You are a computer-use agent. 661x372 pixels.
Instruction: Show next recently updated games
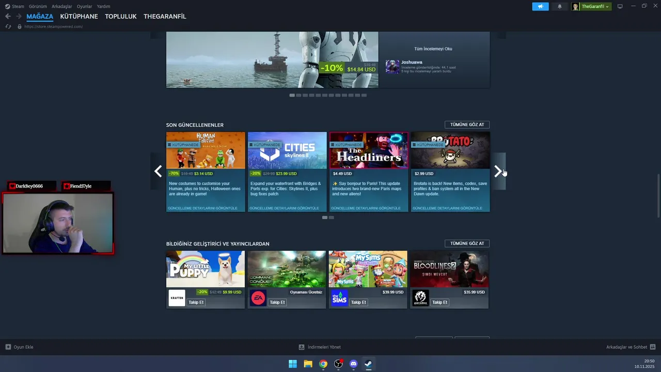coord(498,172)
